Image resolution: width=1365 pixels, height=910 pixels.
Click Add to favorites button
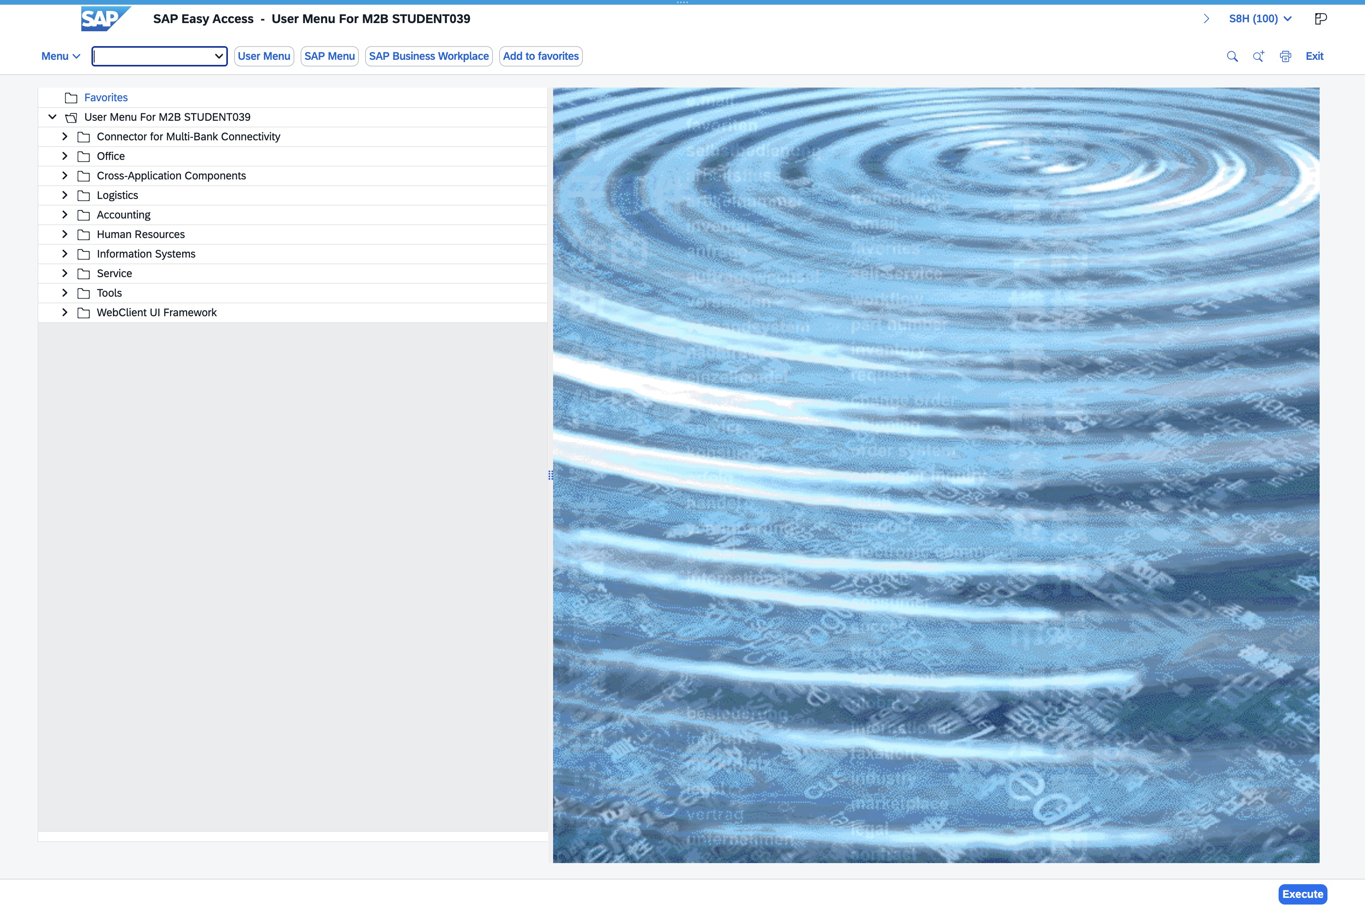[x=541, y=56]
